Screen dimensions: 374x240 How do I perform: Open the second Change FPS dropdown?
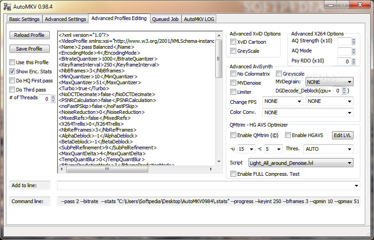329,101
